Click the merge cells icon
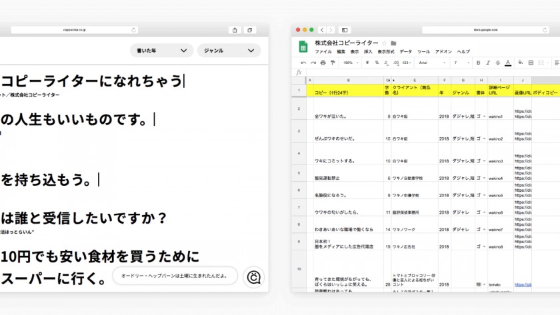 (541, 63)
